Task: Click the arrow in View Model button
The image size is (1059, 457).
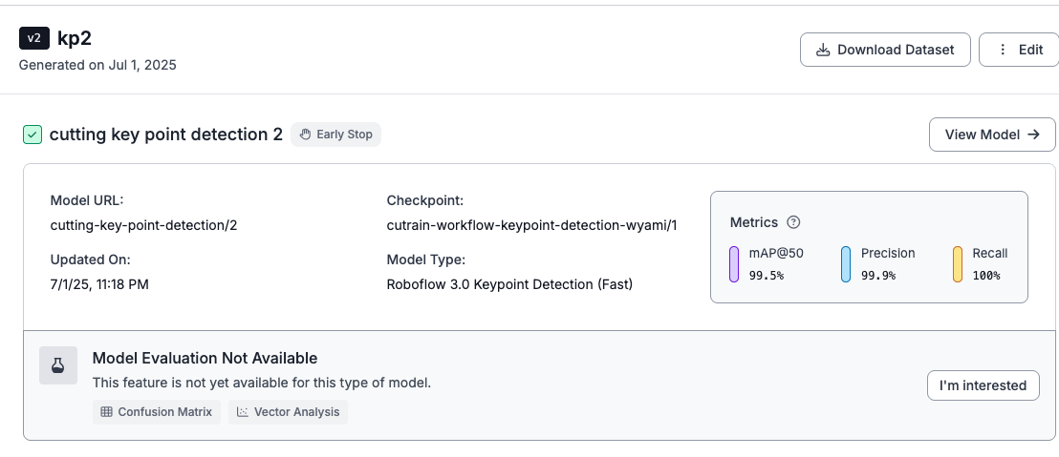Action: click(1033, 135)
